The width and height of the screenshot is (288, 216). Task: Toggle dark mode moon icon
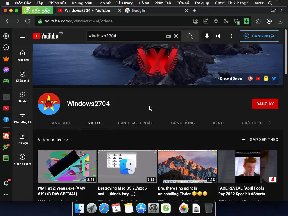coord(226,21)
